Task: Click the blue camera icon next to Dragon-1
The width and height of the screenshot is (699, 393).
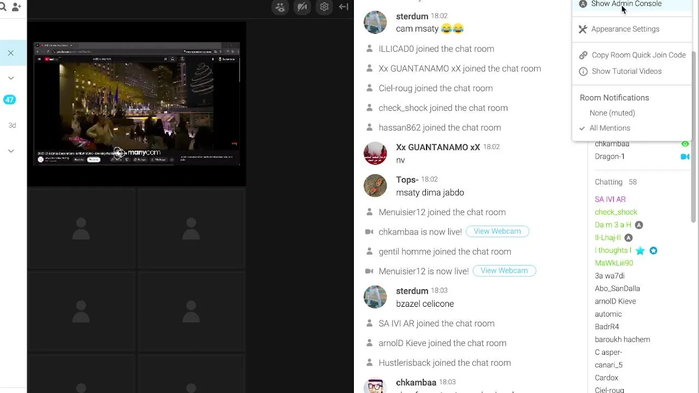Action: (685, 157)
